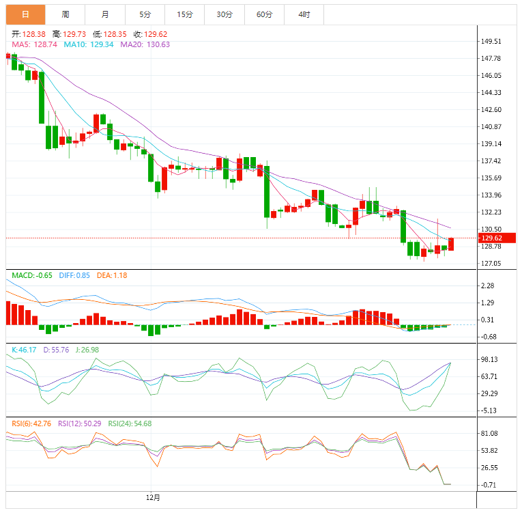Open the 30分 chart tab

coord(224,14)
